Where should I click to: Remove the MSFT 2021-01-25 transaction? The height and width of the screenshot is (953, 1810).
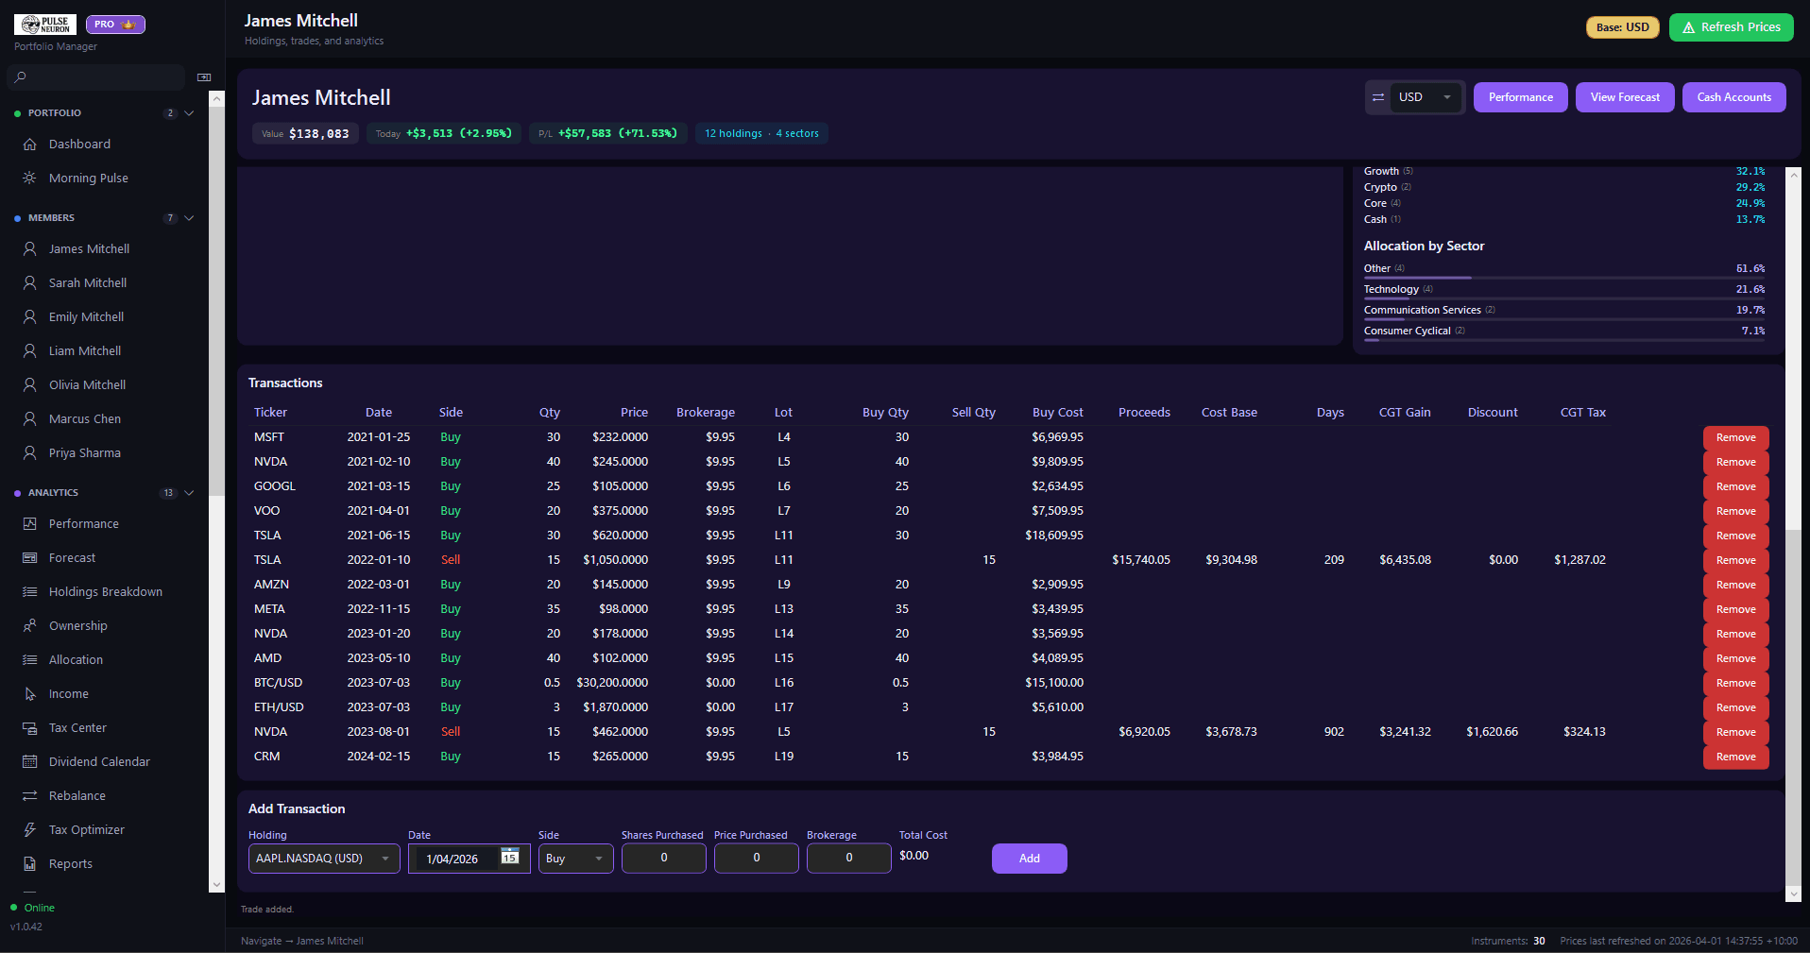[1735, 438]
